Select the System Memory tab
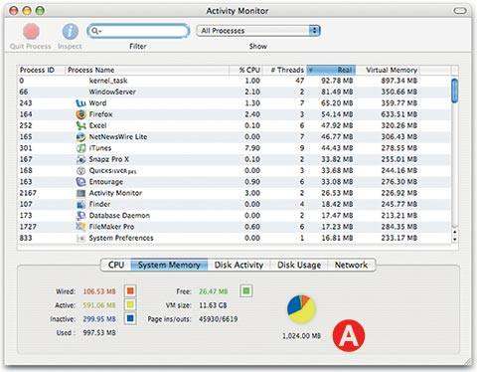The width and height of the screenshot is (477, 372). coord(169,265)
